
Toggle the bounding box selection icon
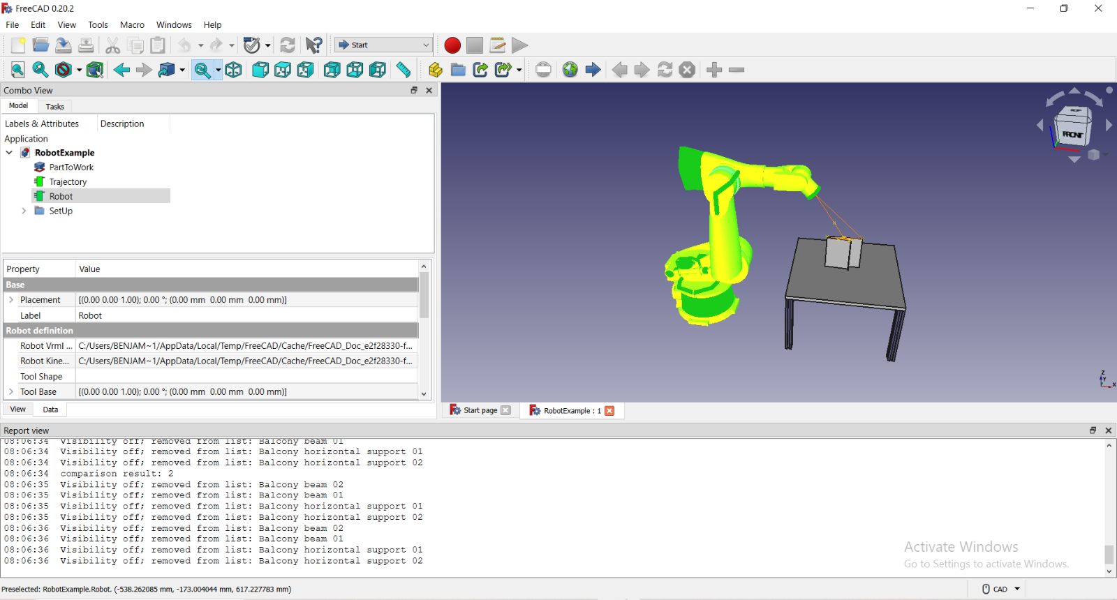95,70
